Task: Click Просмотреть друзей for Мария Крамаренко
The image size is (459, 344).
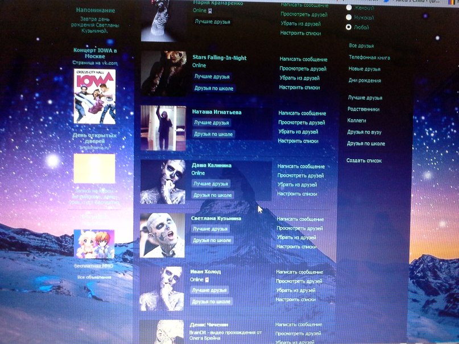Action: [x=304, y=14]
